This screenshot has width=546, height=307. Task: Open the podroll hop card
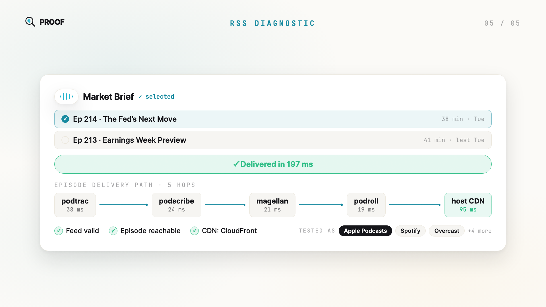pos(366,205)
